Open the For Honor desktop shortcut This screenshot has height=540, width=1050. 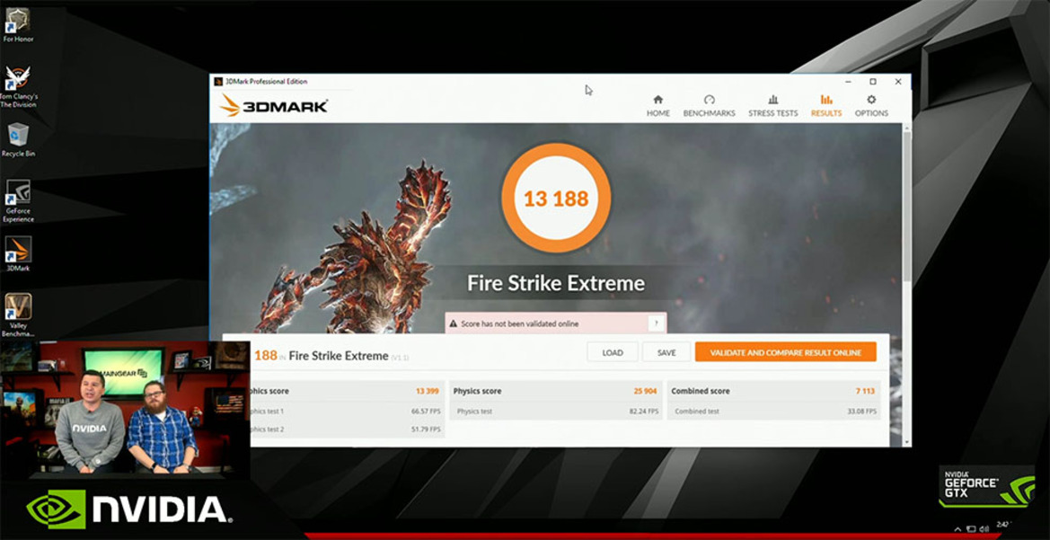pos(18,24)
